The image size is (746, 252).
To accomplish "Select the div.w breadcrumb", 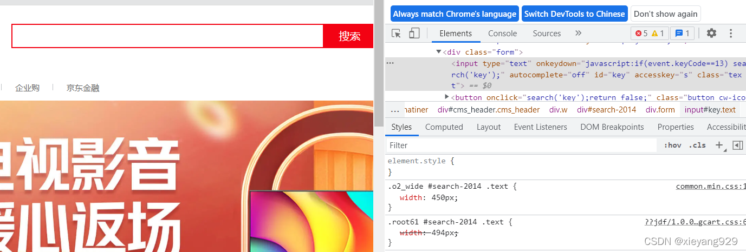I will (559, 110).
